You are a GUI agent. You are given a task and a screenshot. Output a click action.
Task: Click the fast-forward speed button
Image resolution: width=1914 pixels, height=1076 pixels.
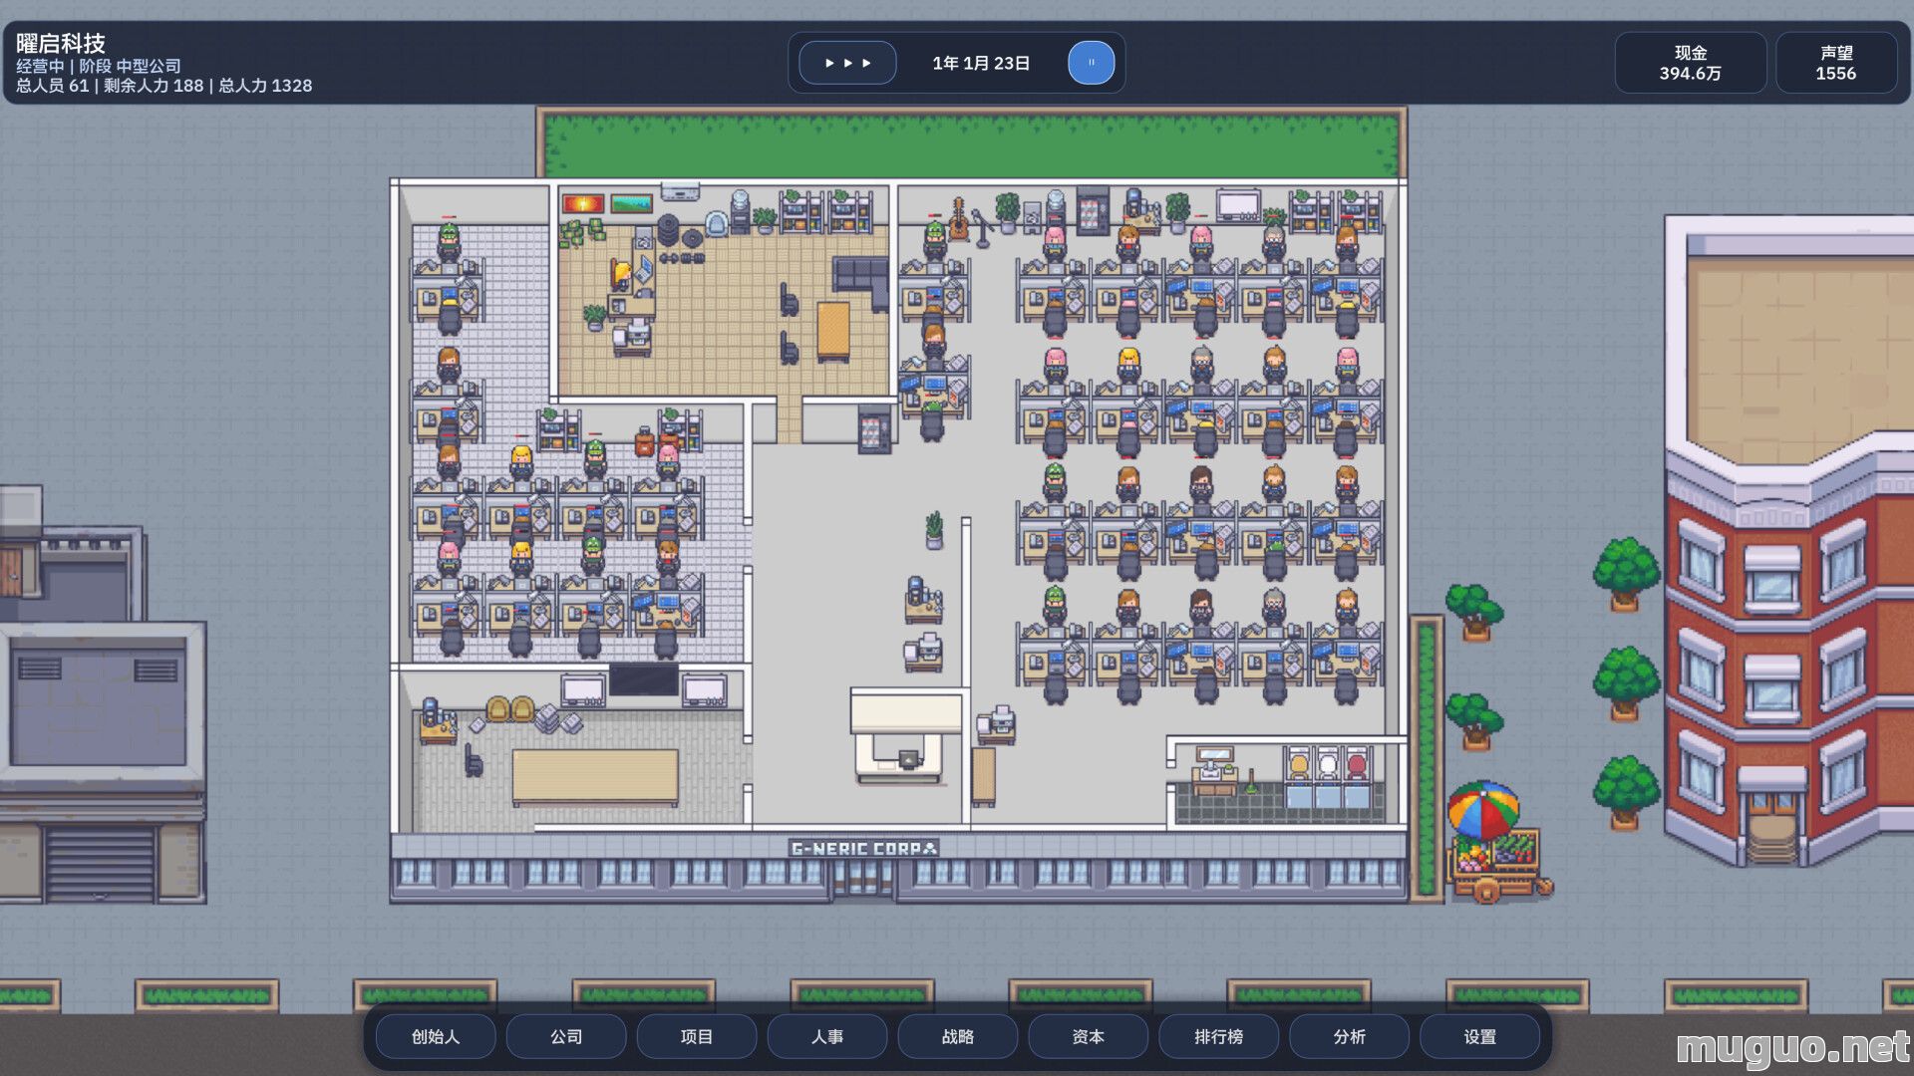pyautogui.click(x=847, y=63)
